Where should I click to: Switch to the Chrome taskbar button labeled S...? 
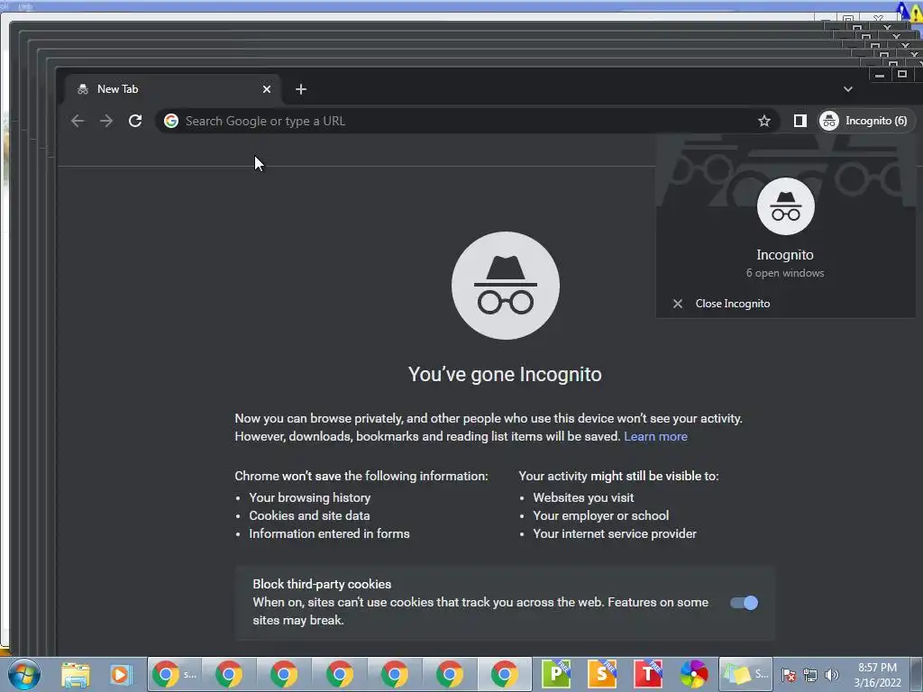coord(174,674)
